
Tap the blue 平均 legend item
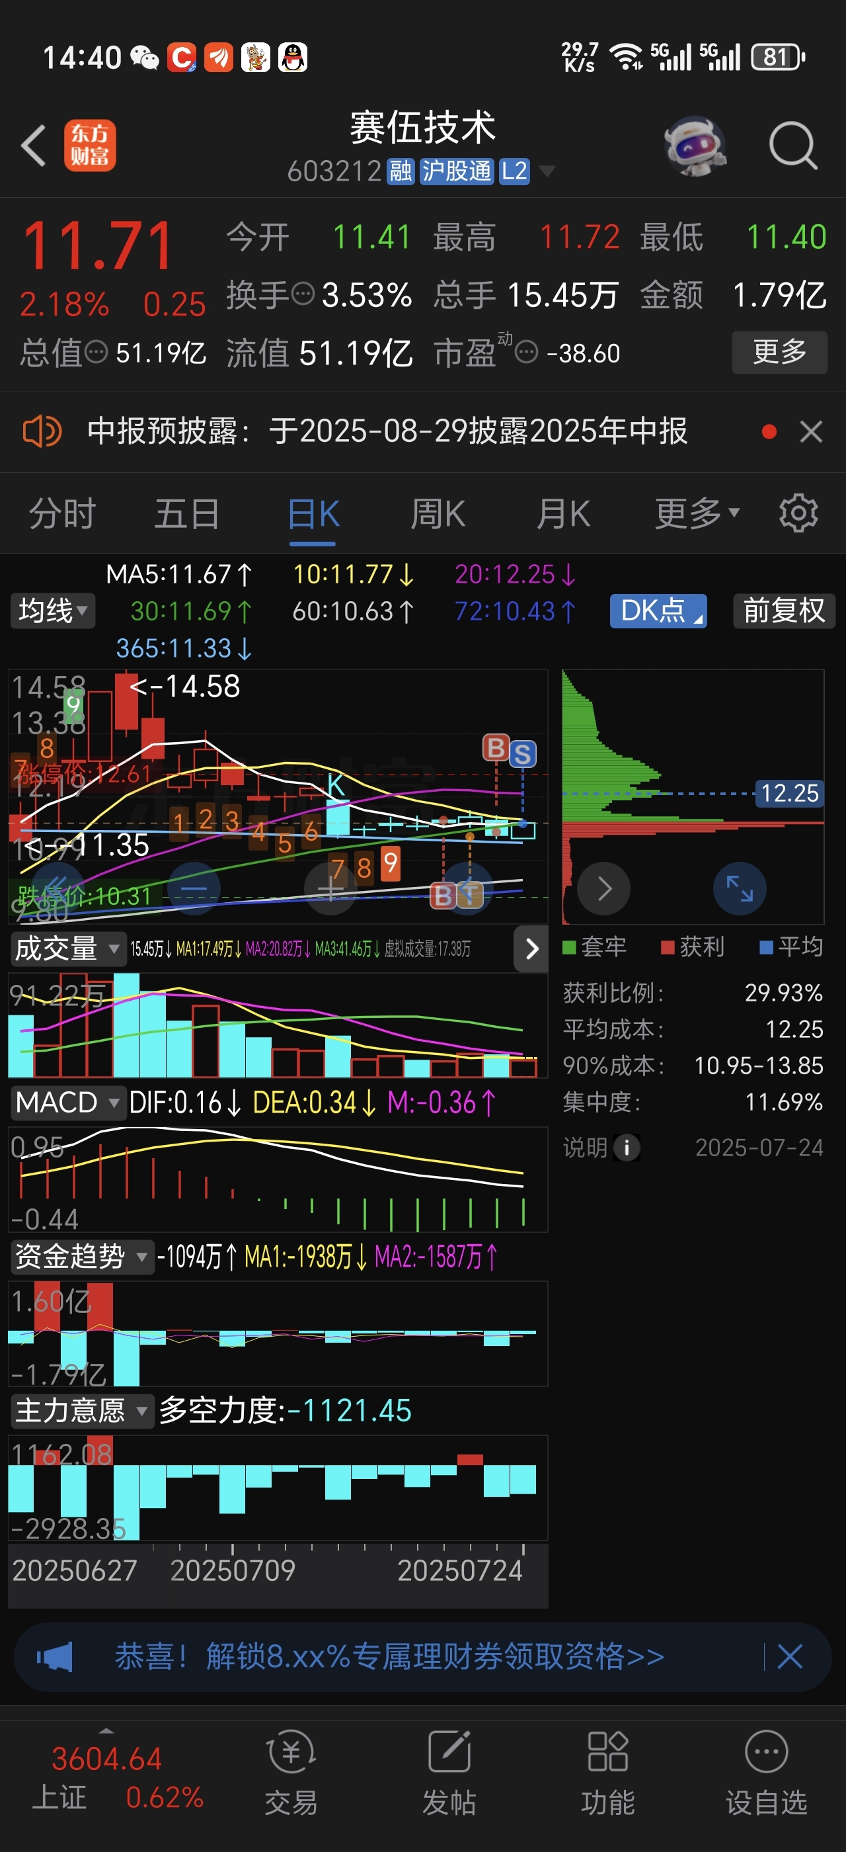791,946
